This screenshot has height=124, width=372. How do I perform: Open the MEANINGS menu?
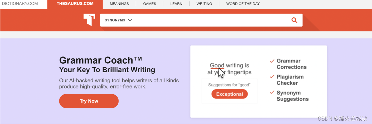[x=119, y=4]
